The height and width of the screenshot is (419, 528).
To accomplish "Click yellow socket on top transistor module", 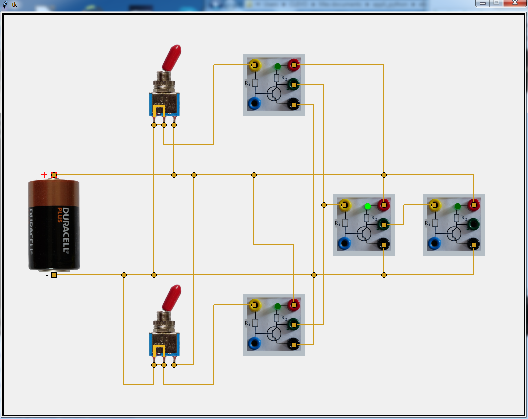I will (254, 65).
